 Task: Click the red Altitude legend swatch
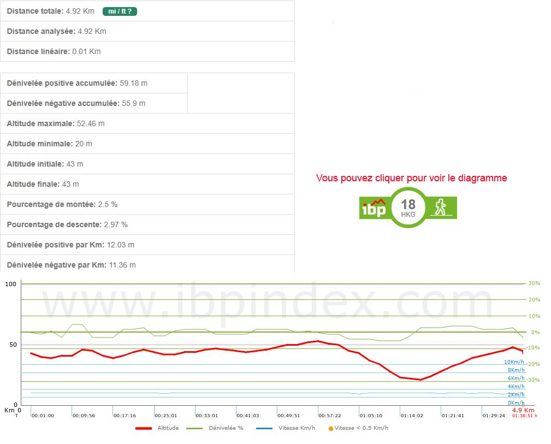coord(144,428)
